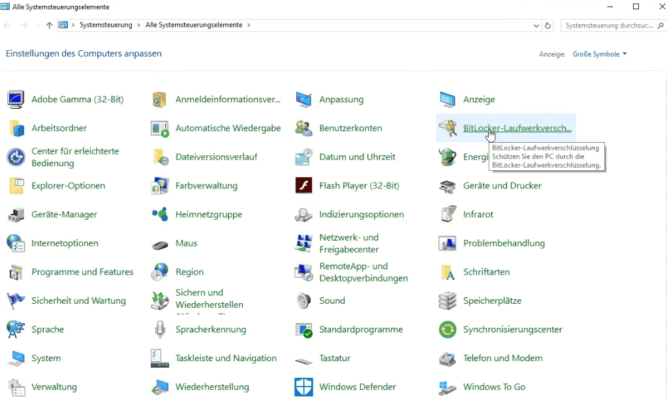
Task: Click the Adobe Gamma monitor icon
Action: pyautogui.click(x=16, y=100)
